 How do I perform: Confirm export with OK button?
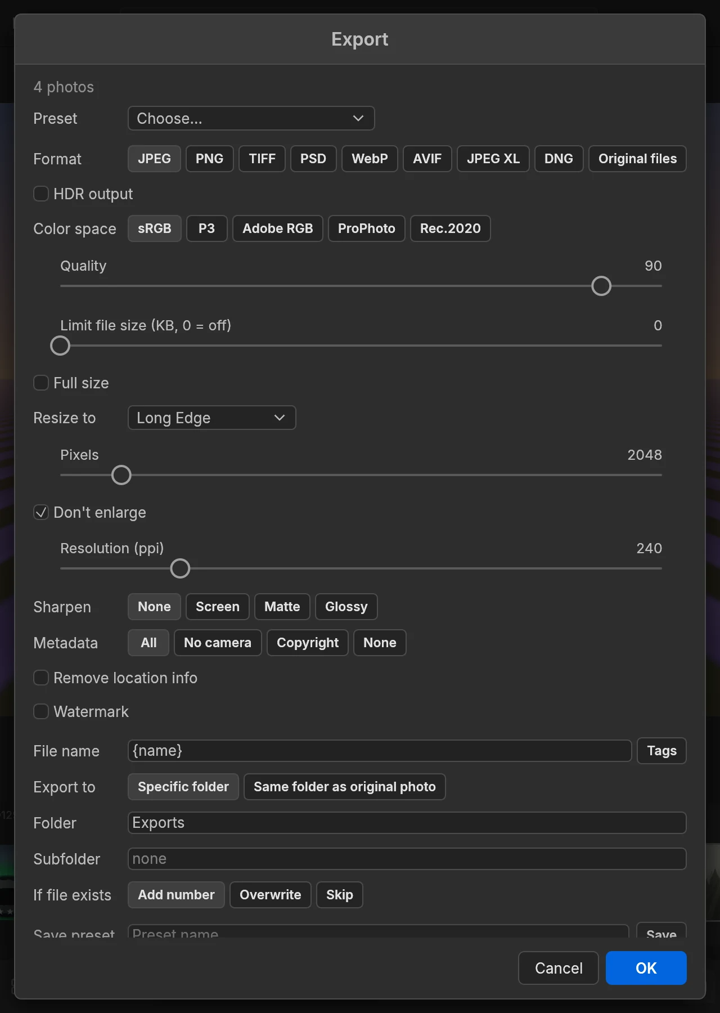(x=646, y=968)
